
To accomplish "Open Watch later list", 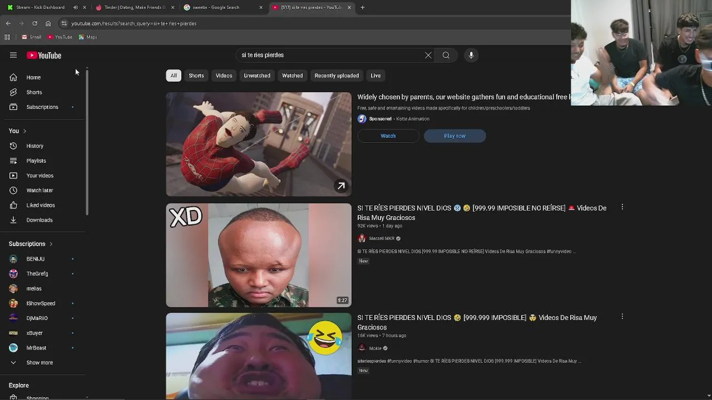I will tap(43, 190).
